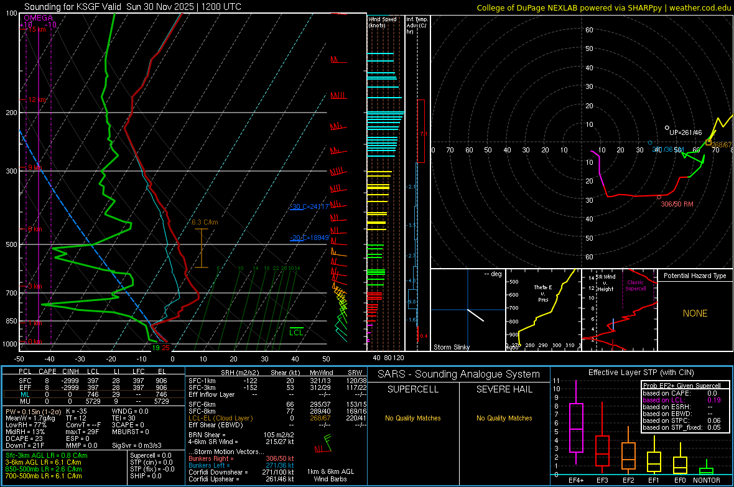Click the 'LowRH = 77%' value
The image size is (734, 487).
click(x=26, y=425)
